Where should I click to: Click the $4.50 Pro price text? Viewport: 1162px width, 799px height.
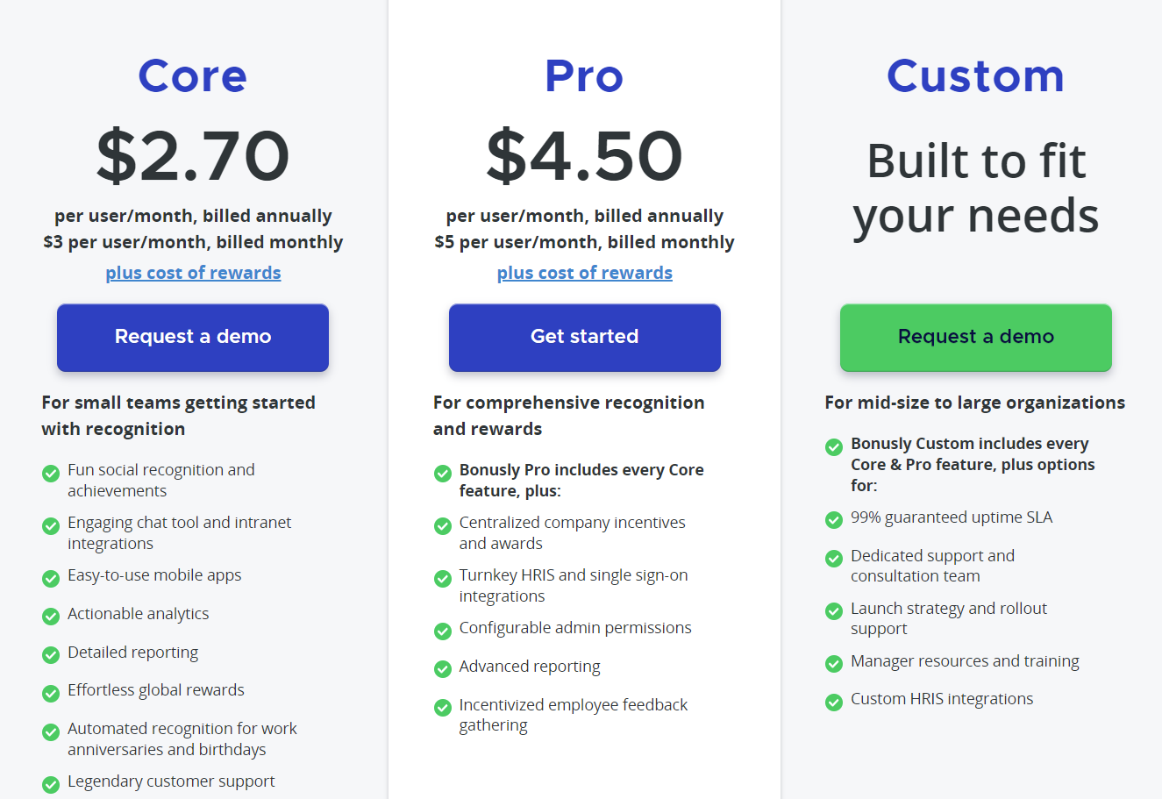[584, 156]
